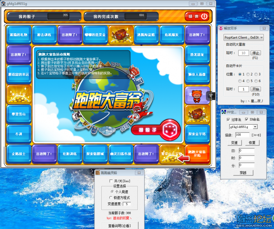Toggle the 过非法 checkbox
This screenshot has height=229, width=274.
coord(228,120)
